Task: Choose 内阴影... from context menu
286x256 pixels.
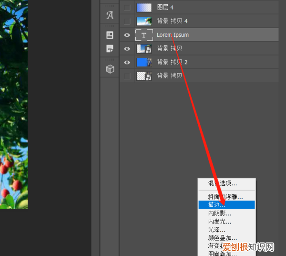Action: 226,213
